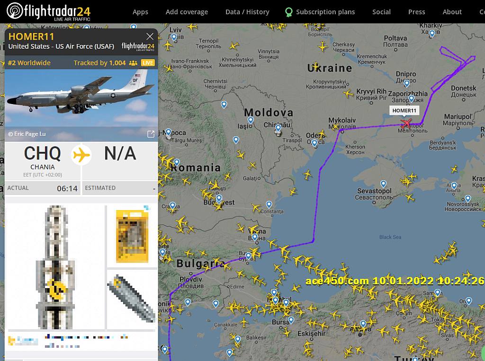Select the Constanta airport pin marker
This screenshot has height=361, width=485.
[x=269, y=204]
